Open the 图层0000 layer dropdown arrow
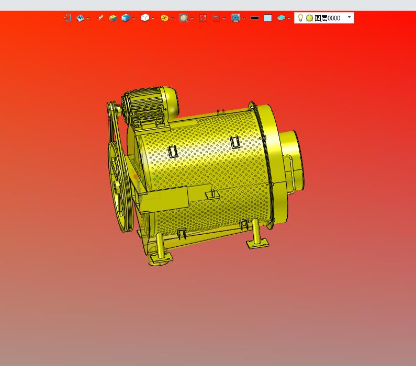The image size is (416, 366). [x=349, y=17]
